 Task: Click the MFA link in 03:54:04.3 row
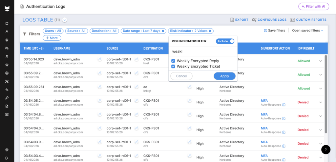click(264, 128)
